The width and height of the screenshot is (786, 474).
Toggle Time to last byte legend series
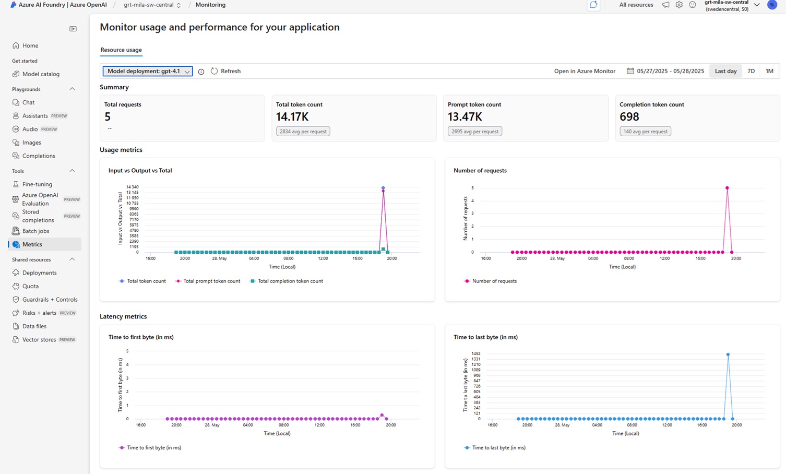494,447
